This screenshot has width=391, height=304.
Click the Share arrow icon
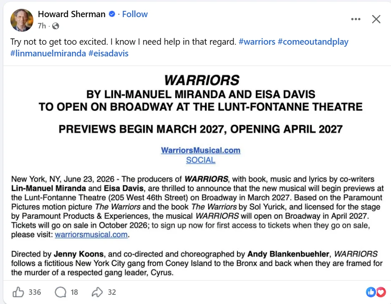(x=97, y=292)
